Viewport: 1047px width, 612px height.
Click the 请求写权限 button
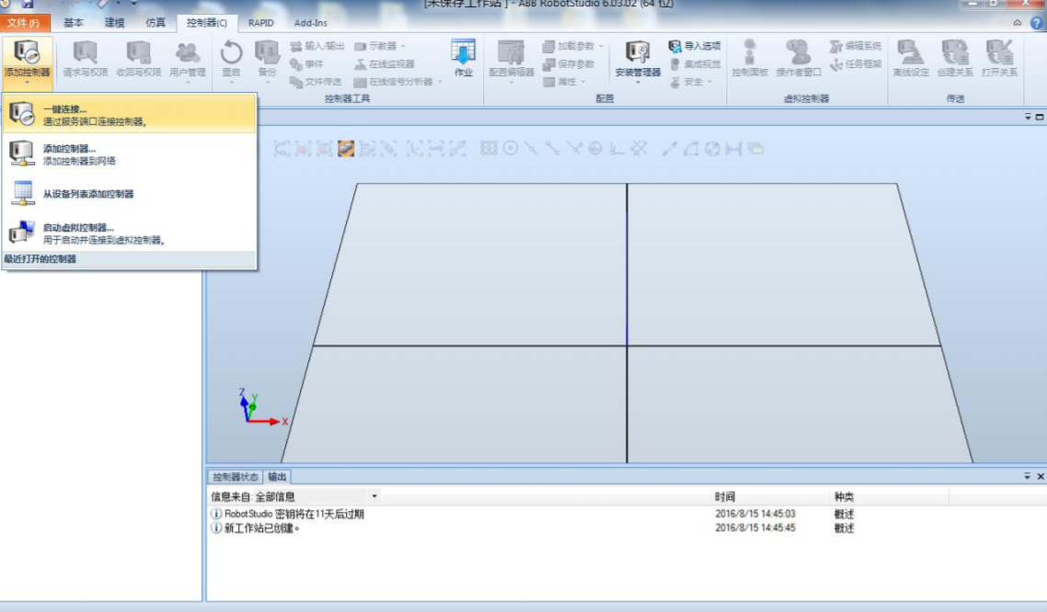coord(85,59)
